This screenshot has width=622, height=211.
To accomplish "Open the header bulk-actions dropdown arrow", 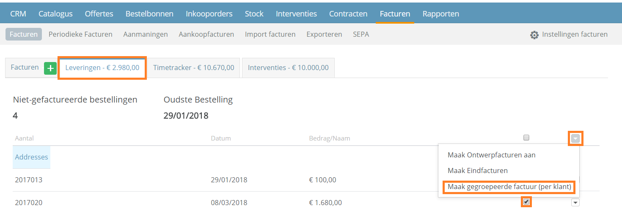I will 575,138.
